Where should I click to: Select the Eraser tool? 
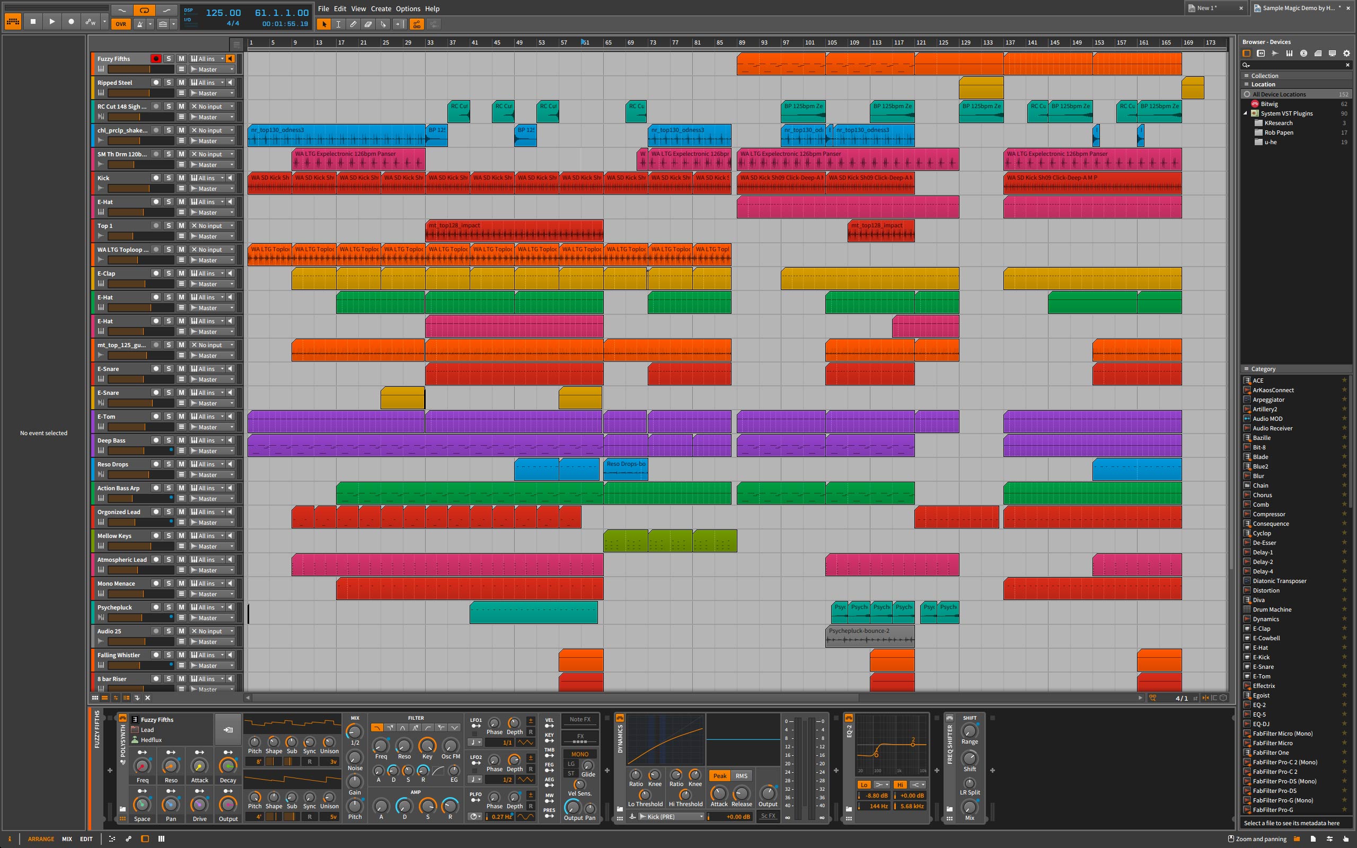[x=368, y=24]
